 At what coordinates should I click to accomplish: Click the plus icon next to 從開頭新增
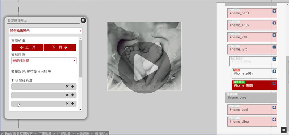pos(13,80)
